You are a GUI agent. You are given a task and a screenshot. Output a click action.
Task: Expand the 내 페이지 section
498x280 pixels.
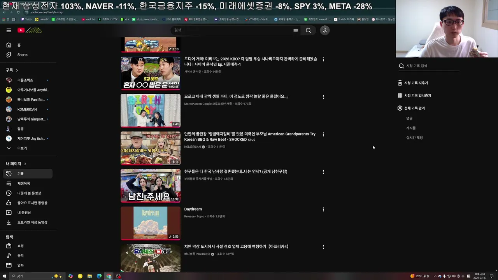tap(16, 164)
